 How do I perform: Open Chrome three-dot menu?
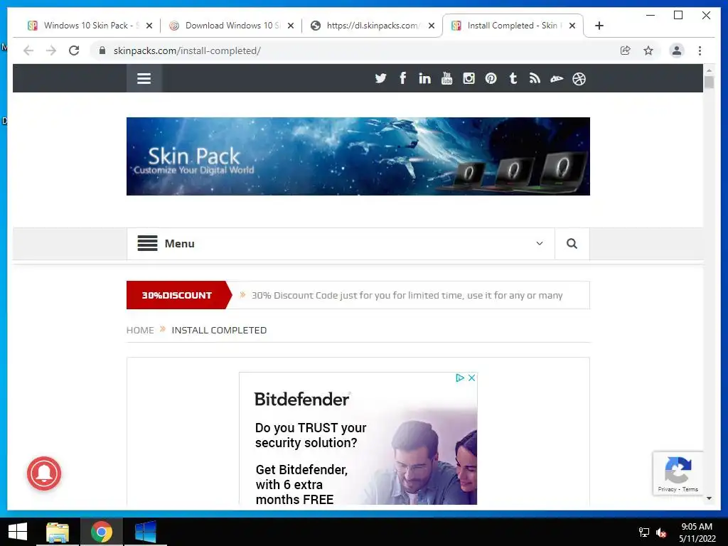click(x=700, y=50)
